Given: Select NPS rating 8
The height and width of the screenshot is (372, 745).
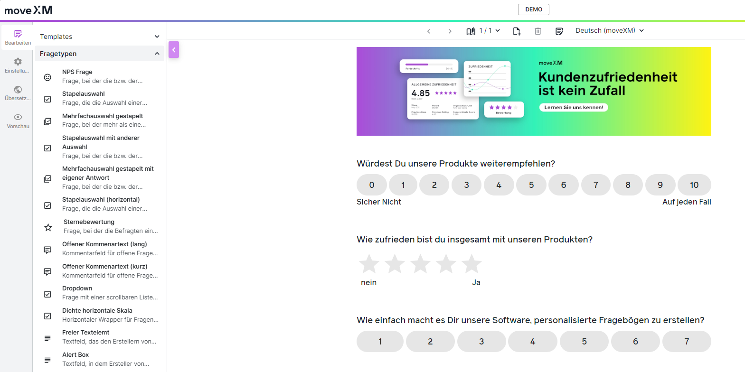Looking at the screenshot, I should 628,185.
